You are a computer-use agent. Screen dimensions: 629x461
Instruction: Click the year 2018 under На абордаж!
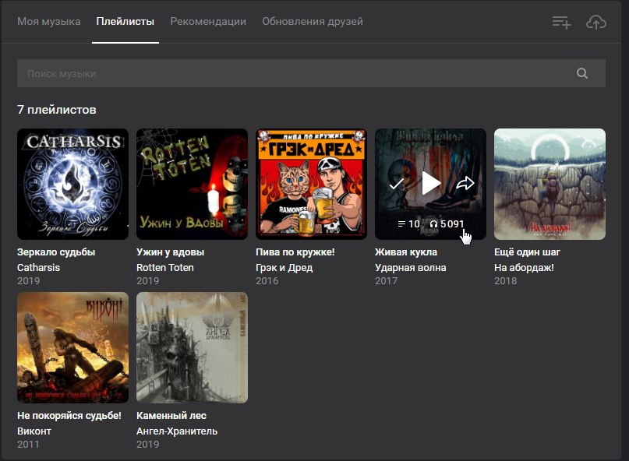tap(505, 280)
